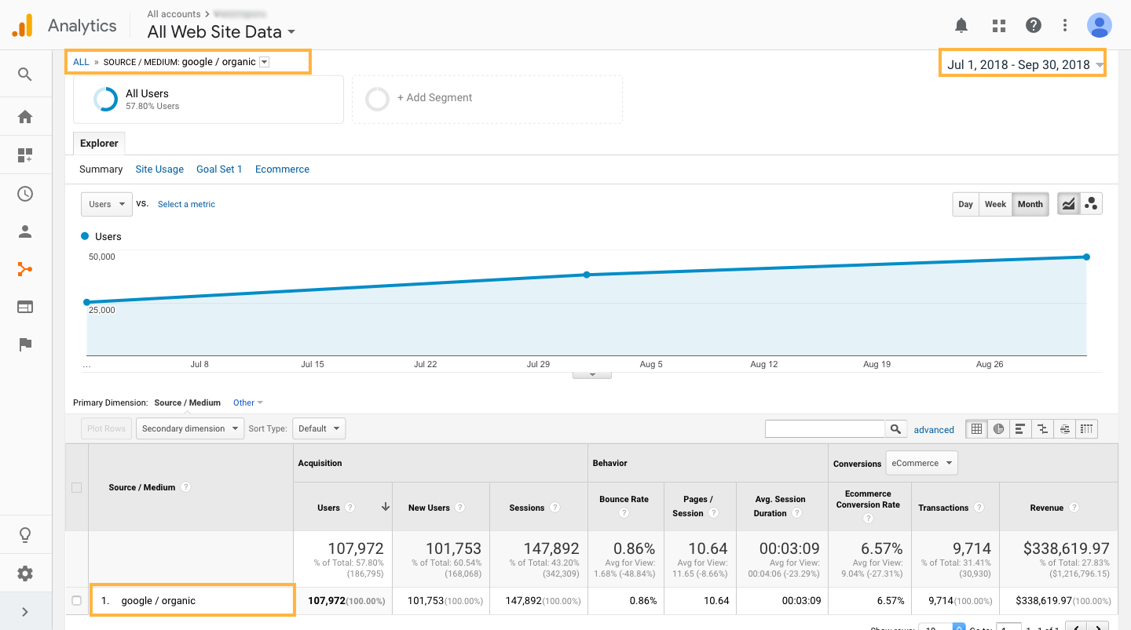The image size is (1131, 630).
Task: Switch to the Summary view
Action: pos(101,169)
